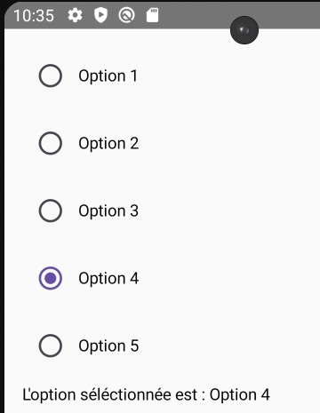Pick the Option 5 radio button
The image size is (320, 413).
(51, 345)
